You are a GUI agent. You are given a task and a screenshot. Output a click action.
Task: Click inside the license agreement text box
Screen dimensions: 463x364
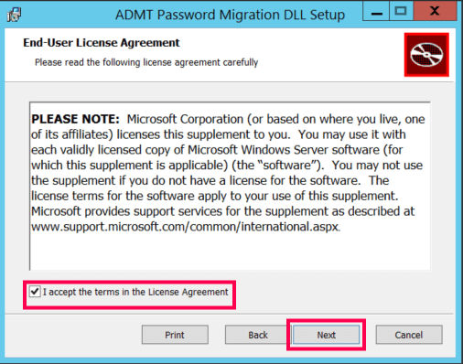coord(230,186)
